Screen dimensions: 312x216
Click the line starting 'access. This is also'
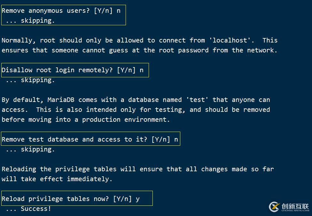(136, 110)
